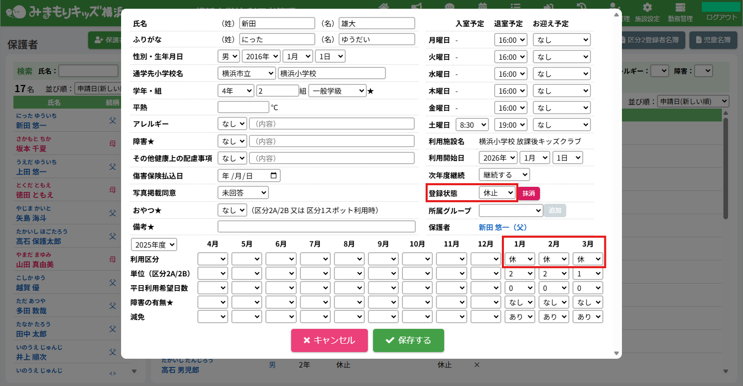Expand the 次年度継続 dropdown
Screen dimensions: 743x386
(503, 175)
